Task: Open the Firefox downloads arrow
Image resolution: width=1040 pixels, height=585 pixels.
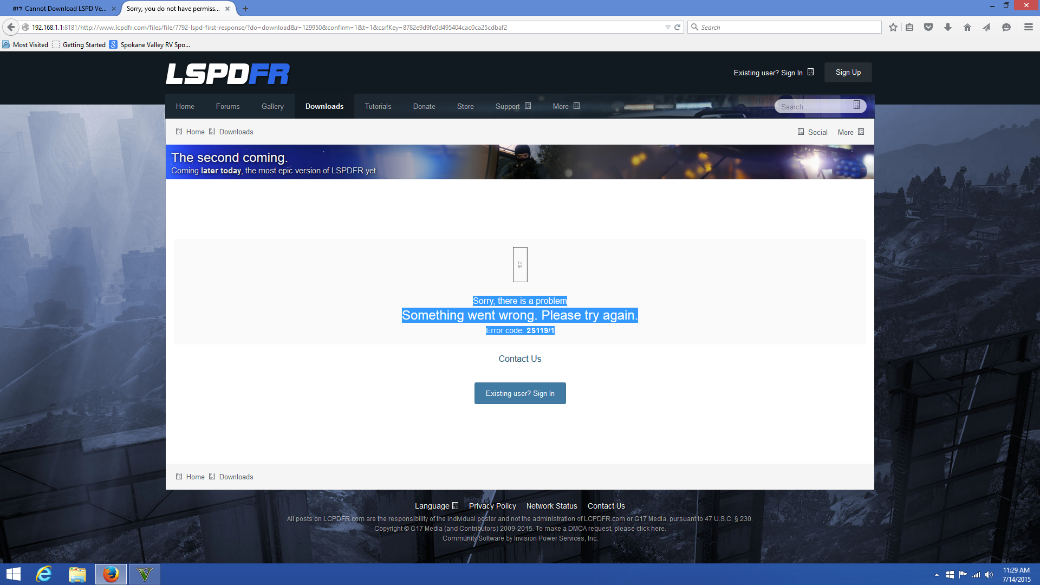Action: pos(948,27)
